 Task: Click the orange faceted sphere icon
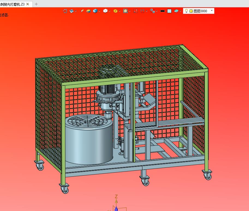[115, 11]
